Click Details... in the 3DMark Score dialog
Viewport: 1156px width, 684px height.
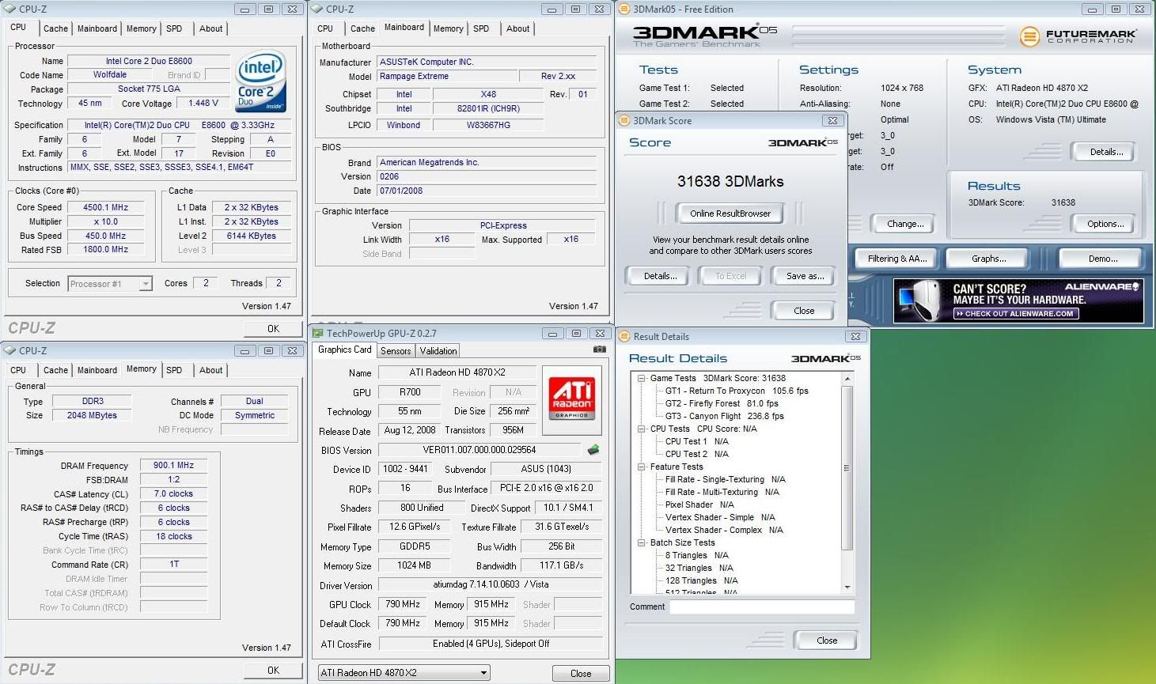[x=660, y=276]
